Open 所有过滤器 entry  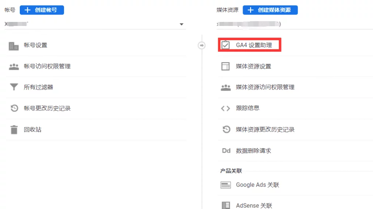pyautogui.click(x=38, y=87)
